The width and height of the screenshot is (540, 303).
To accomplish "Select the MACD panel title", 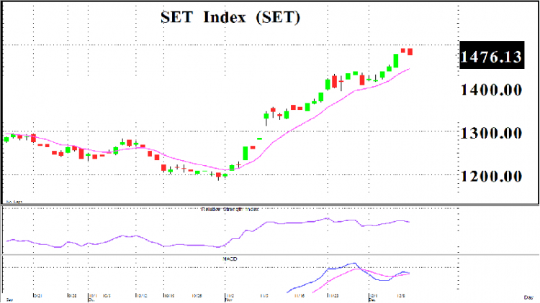I will (230, 258).
